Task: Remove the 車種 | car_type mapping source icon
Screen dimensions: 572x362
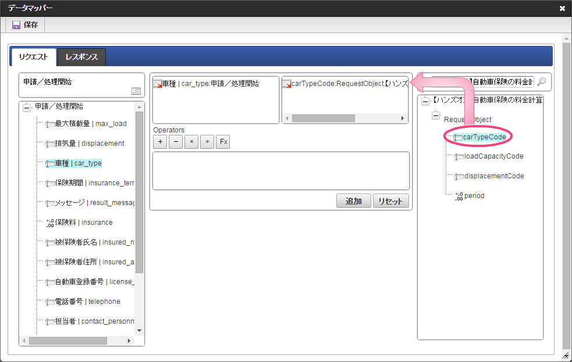Action: [158, 84]
